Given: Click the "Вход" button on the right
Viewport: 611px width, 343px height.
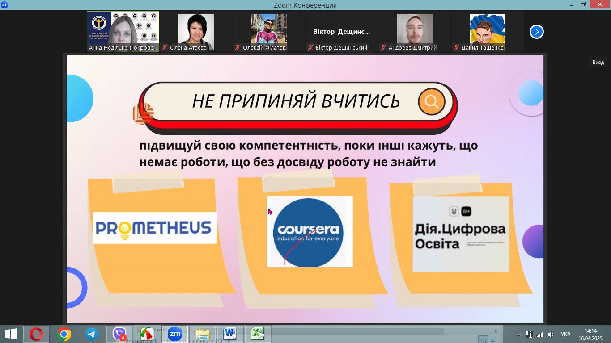Looking at the screenshot, I should point(598,62).
